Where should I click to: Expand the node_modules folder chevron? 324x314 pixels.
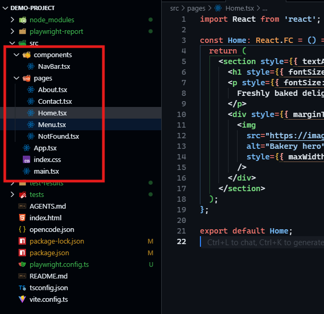tap(12, 20)
